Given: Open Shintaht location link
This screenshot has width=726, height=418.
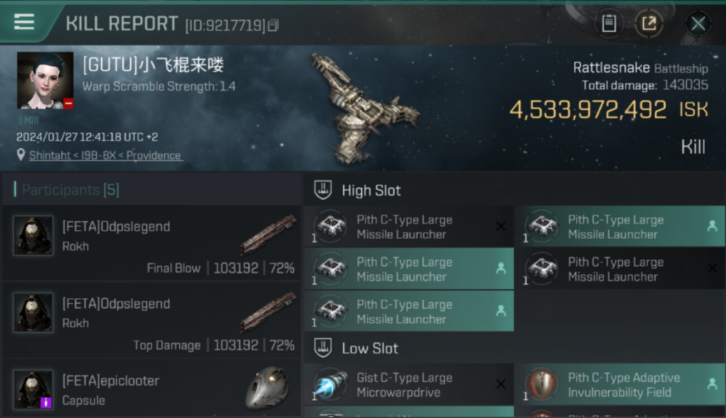Looking at the screenshot, I should [x=106, y=155].
